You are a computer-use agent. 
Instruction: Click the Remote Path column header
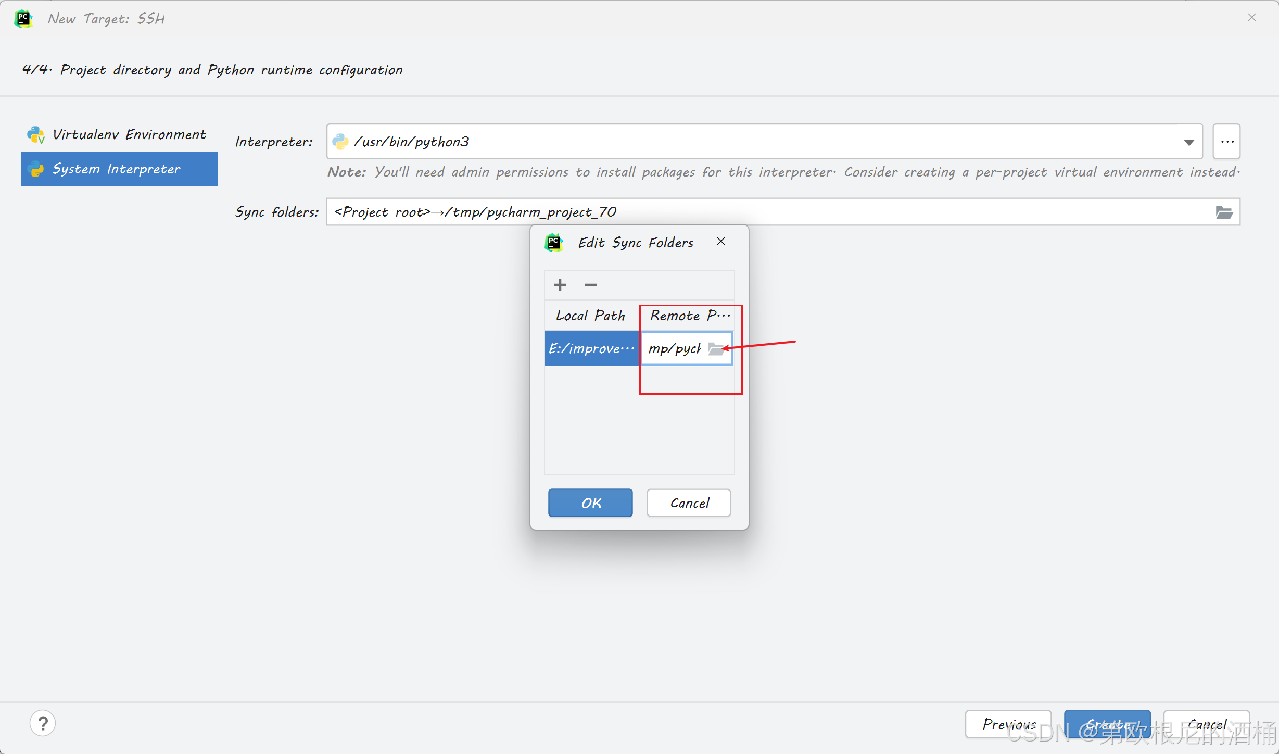tap(687, 316)
